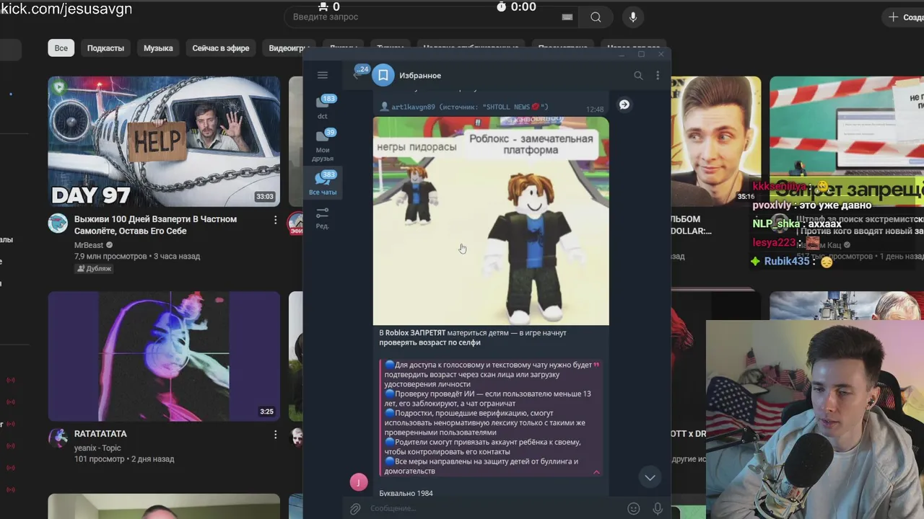The width and height of the screenshot is (924, 519).
Task: Click the artikavgn89 forwarded source name
Action: point(414,107)
